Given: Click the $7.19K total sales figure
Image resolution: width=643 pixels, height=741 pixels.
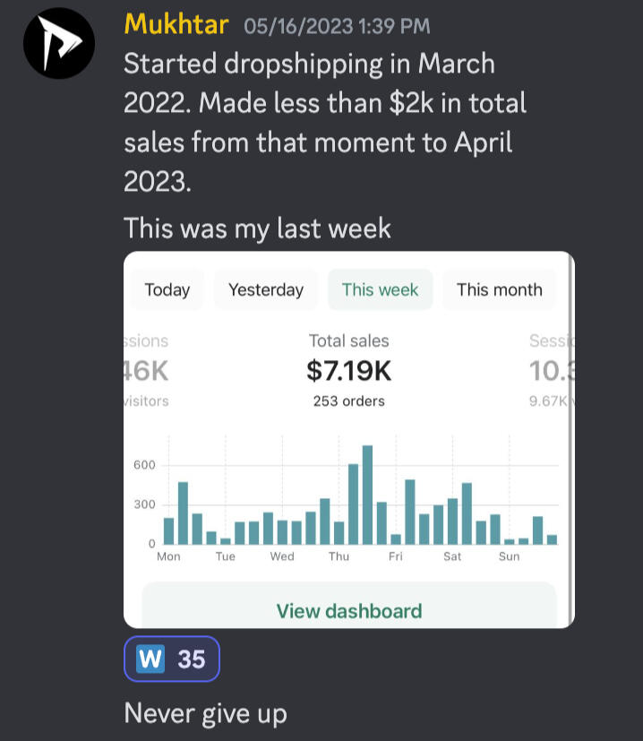Looking at the screenshot, I should pyautogui.click(x=348, y=370).
